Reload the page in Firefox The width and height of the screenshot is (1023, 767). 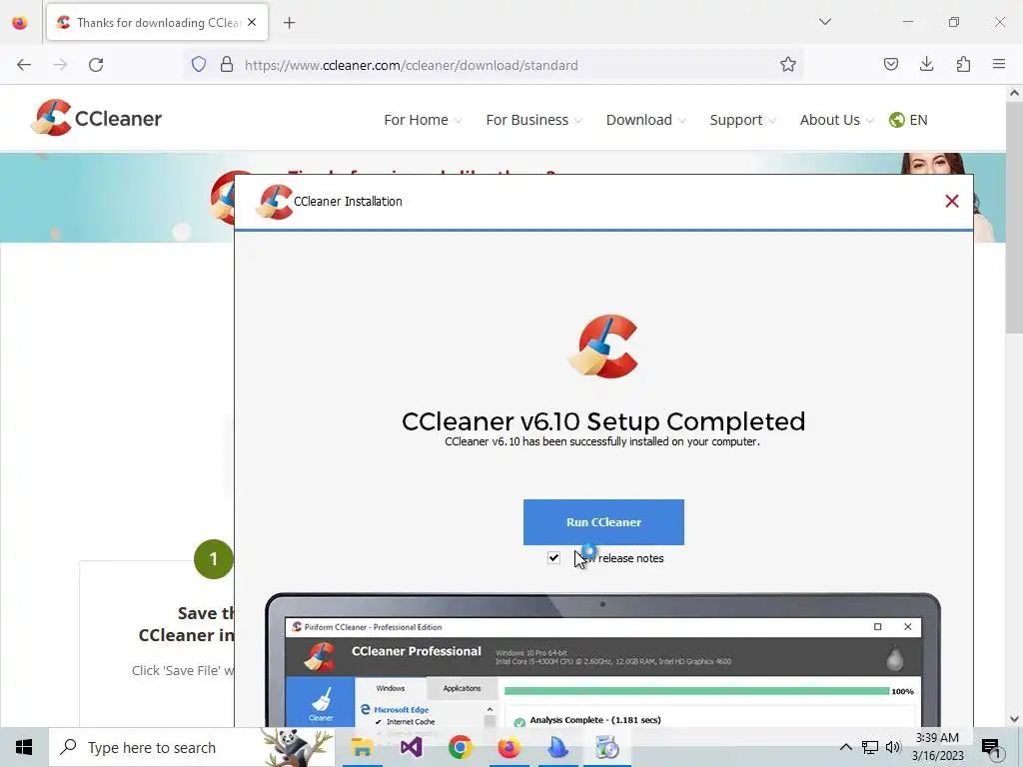96,65
